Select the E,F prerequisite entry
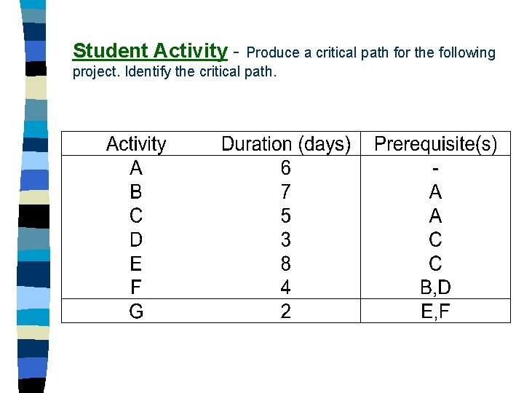The image size is (524, 393). [x=435, y=311]
